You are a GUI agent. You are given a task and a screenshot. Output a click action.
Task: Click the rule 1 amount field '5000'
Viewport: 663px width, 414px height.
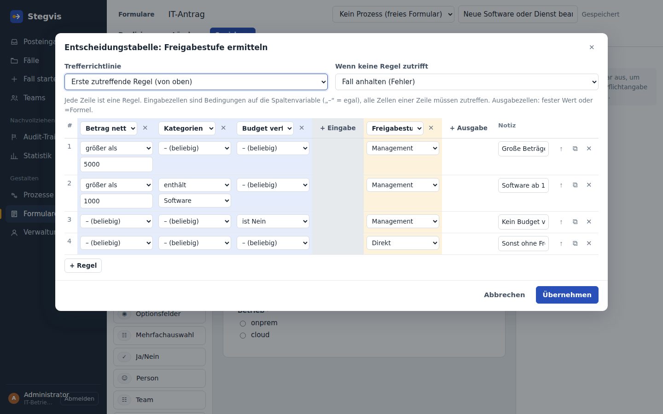(x=116, y=164)
